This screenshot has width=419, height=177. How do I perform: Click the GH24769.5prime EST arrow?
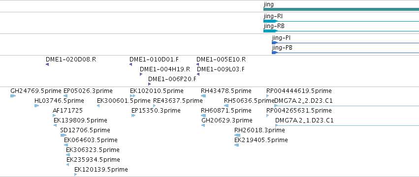click(x=13, y=96)
